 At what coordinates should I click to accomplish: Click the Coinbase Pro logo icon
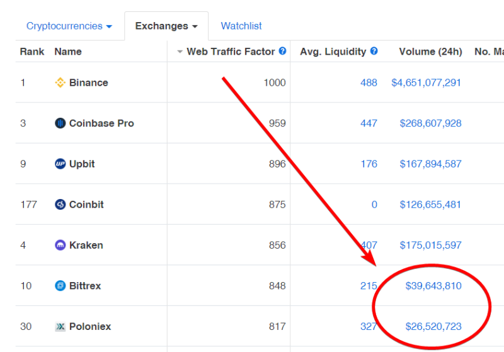coord(60,123)
